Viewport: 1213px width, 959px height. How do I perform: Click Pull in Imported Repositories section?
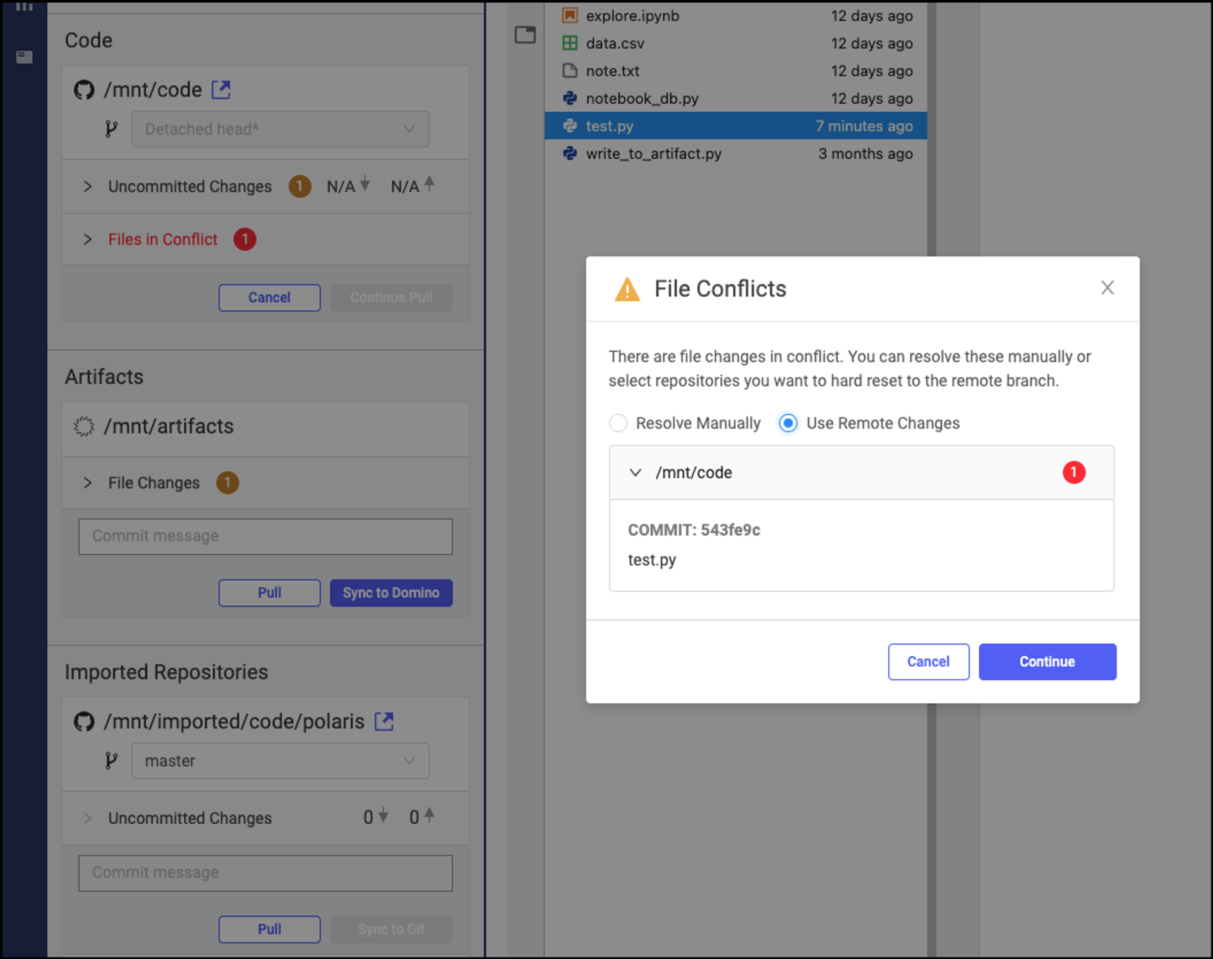(270, 929)
